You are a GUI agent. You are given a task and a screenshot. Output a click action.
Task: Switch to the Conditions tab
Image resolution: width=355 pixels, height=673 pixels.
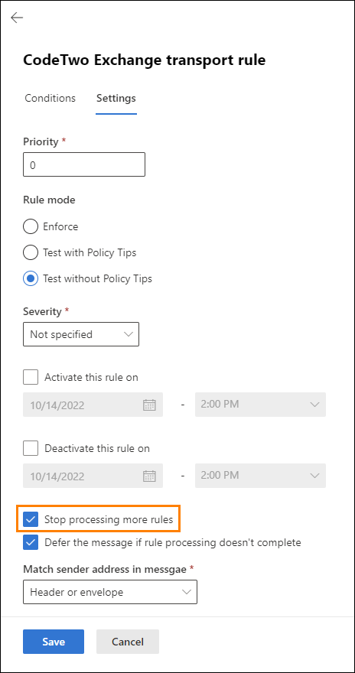coord(50,98)
